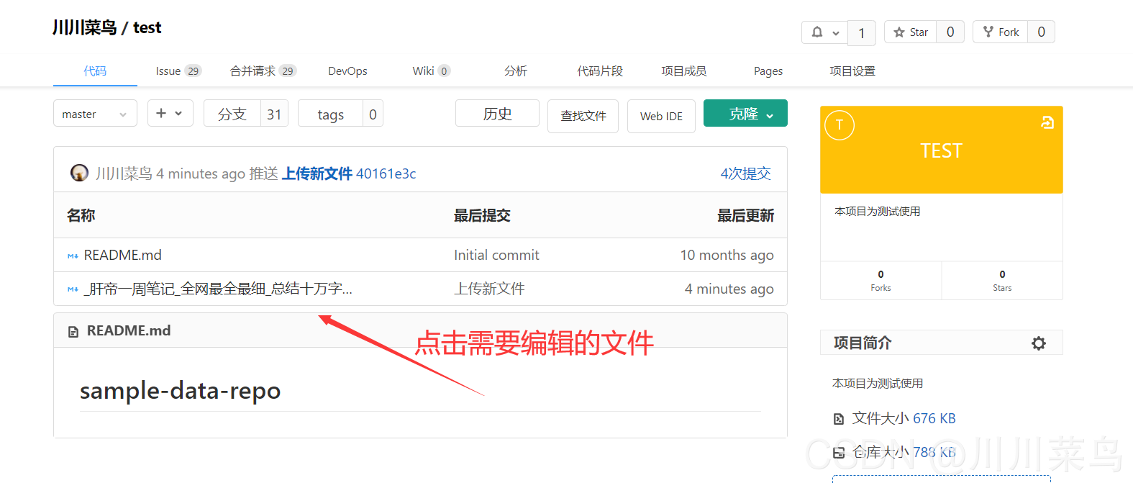Expand the plus add-file dropdown
This screenshot has height=483, width=1133.
pyautogui.click(x=170, y=113)
